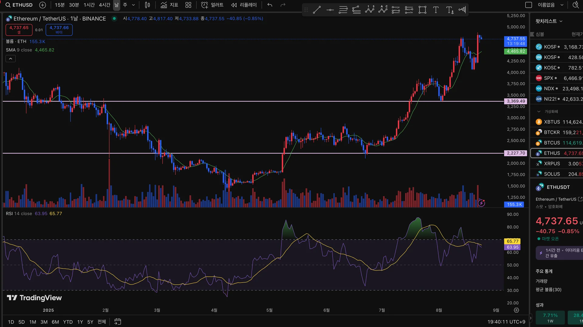Set chart range to 5D
The width and height of the screenshot is (583, 327).
(22, 322)
